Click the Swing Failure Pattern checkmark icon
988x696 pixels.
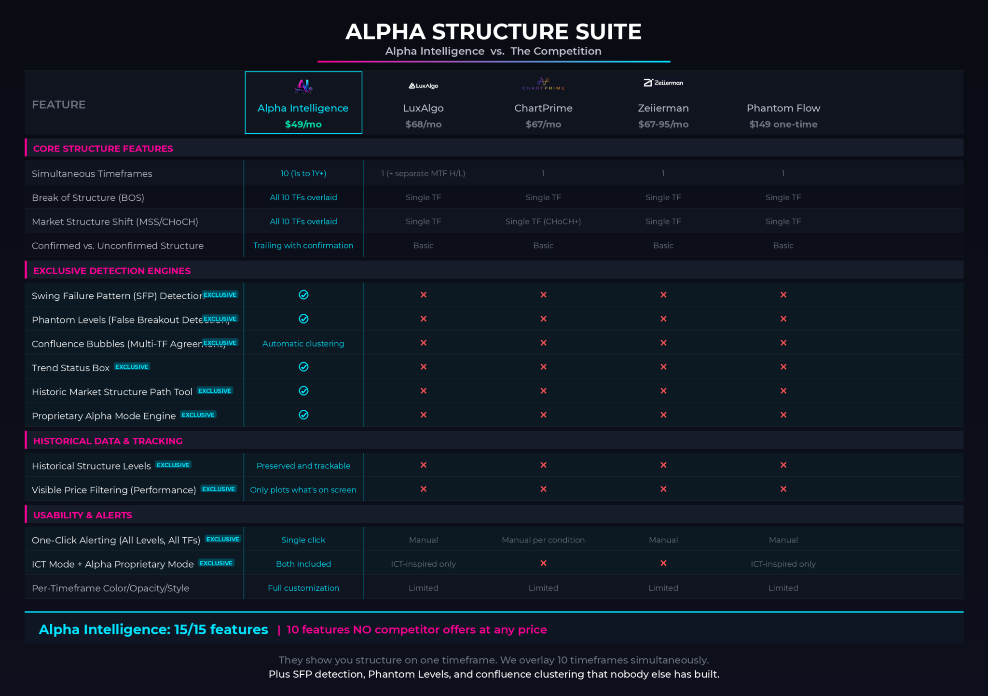coord(303,295)
